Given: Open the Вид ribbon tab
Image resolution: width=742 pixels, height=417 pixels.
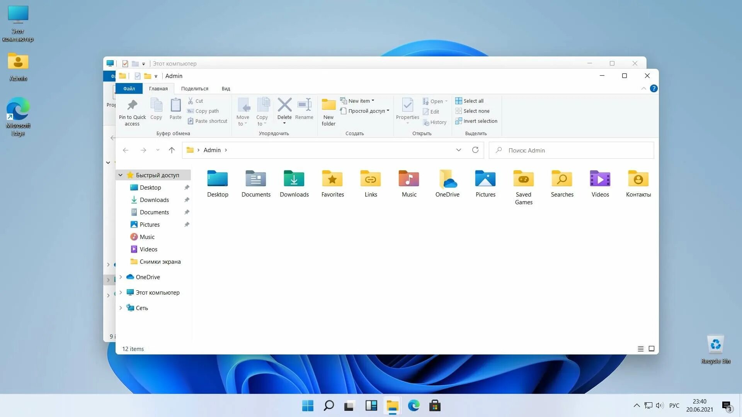Looking at the screenshot, I should [226, 89].
